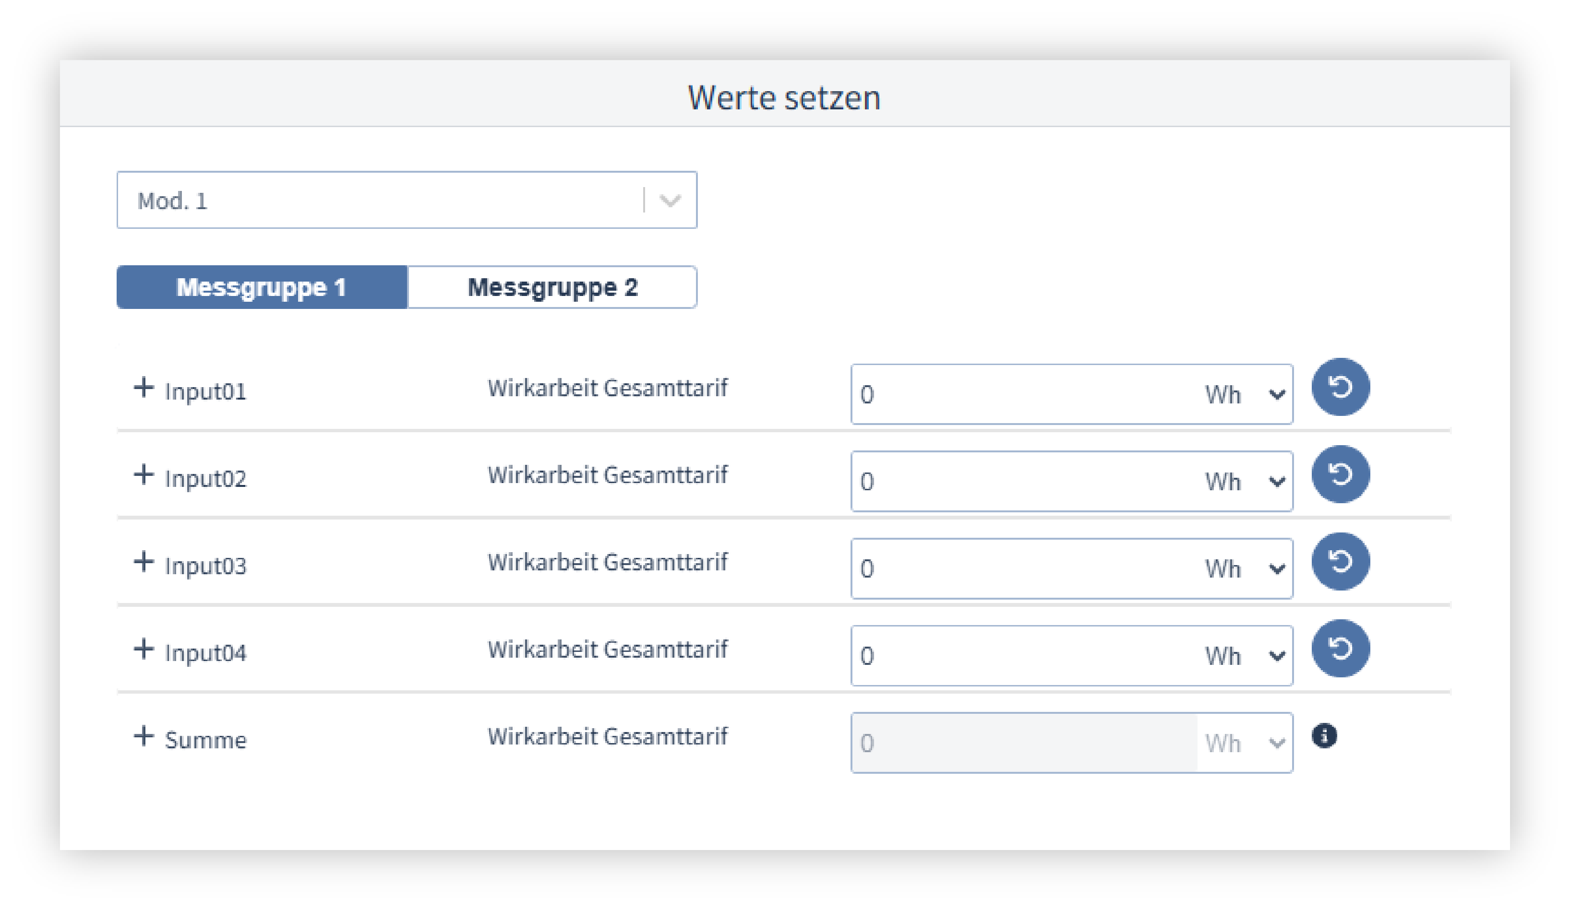Open the Wh unit dropdown for Input01
The height and width of the screenshot is (910, 1570).
click(1244, 395)
